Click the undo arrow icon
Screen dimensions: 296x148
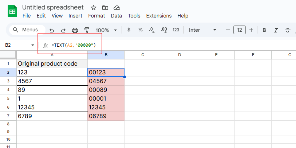click(x=52, y=30)
